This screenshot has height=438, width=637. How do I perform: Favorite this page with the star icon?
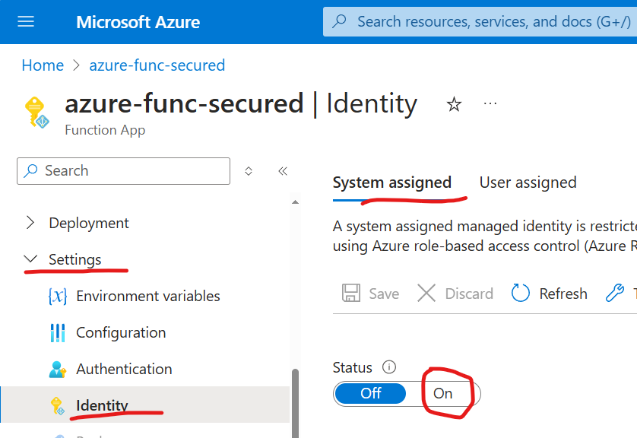click(454, 104)
